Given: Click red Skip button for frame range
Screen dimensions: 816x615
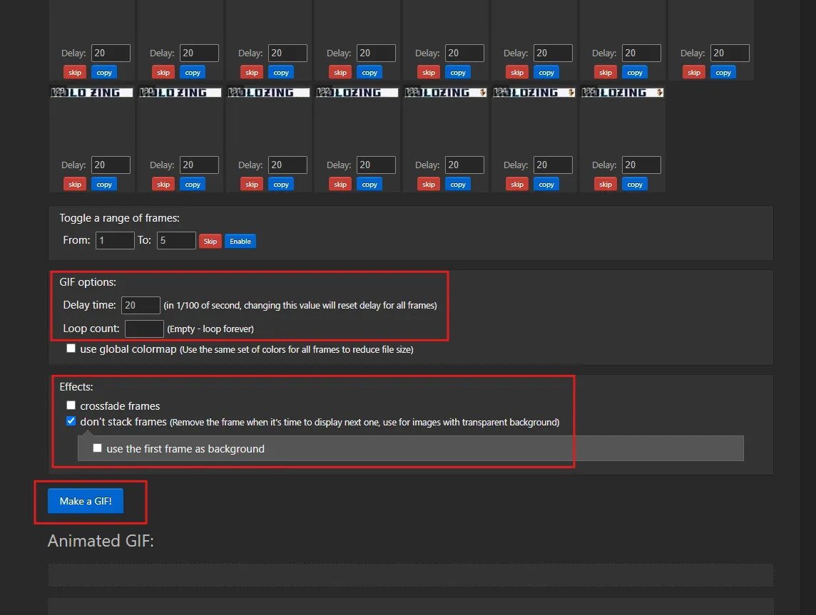Looking at the screenshot, I should 210,241.
